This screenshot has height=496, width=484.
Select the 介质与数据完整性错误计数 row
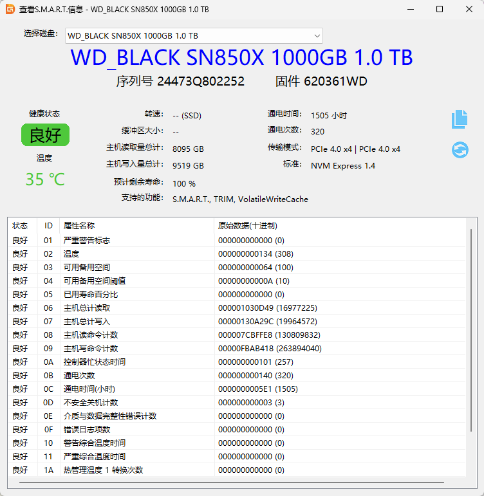point(237,416)
